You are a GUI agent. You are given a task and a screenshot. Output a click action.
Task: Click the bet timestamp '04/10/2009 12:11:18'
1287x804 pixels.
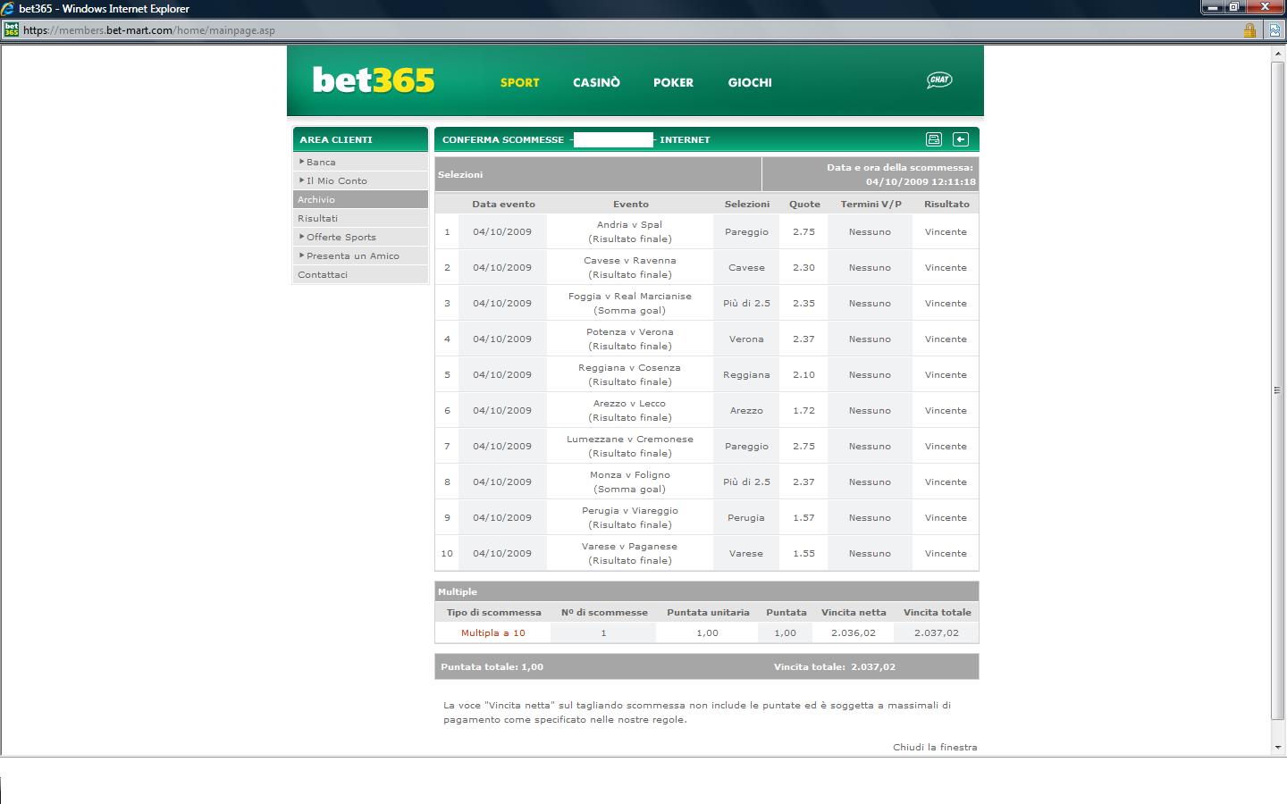pyautogui.click(x=921, y=182)
